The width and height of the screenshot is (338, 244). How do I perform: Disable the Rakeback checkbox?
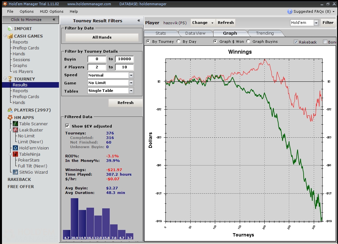point(296,42)
